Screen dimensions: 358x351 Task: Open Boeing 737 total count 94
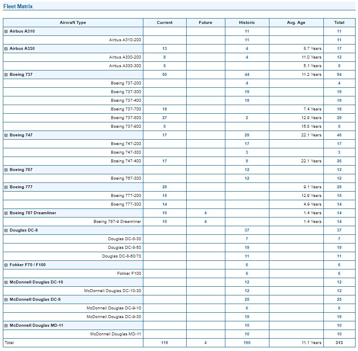pyautogui.click(x=339, y=75)
